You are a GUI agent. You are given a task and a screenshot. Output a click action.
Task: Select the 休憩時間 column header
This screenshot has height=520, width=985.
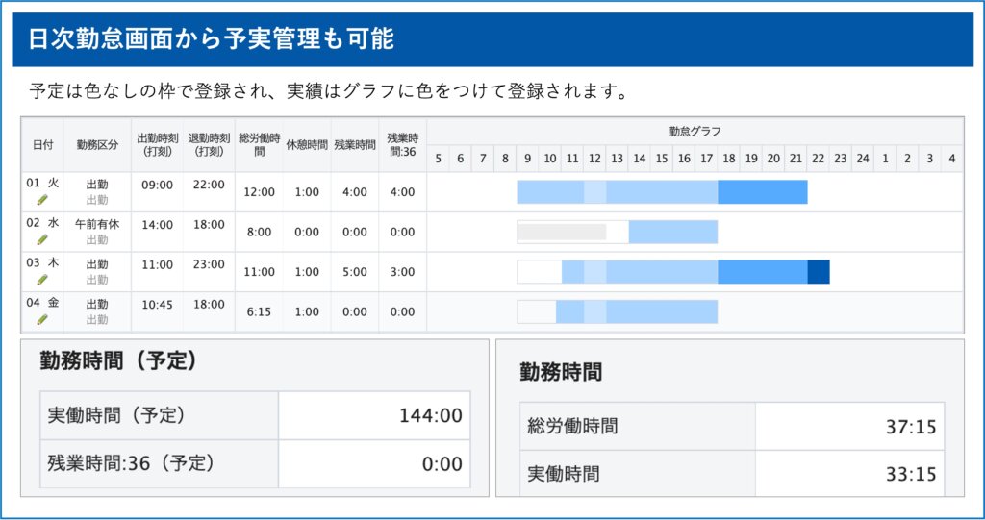point(307,145)
